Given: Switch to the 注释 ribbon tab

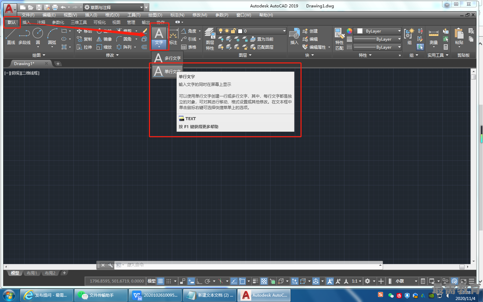Looking at the screenshot, I should pos(41,22).
